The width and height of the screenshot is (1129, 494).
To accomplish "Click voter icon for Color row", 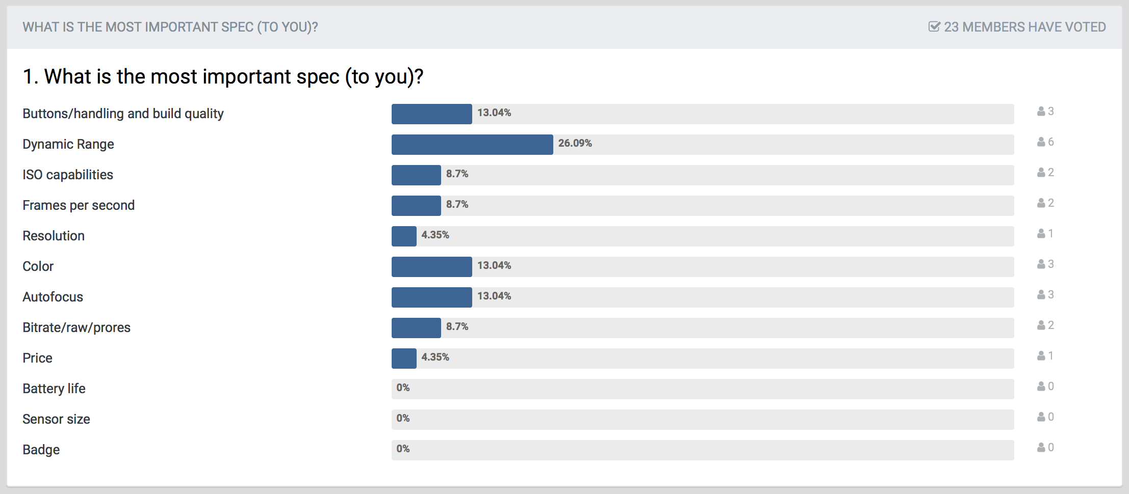I will (x=1041, y=264).
